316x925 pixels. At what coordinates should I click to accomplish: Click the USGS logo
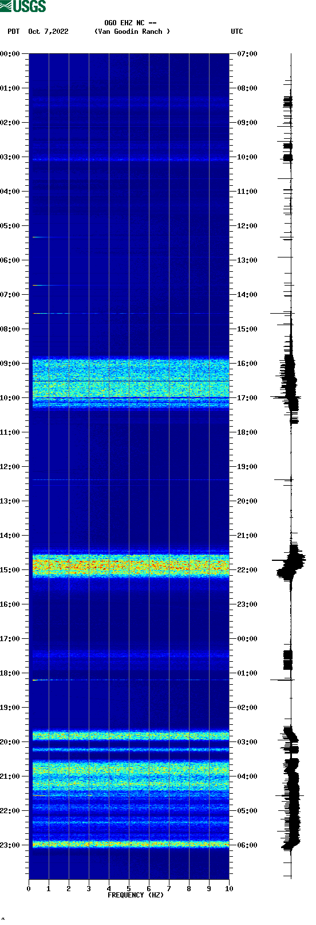coord(23,6)
